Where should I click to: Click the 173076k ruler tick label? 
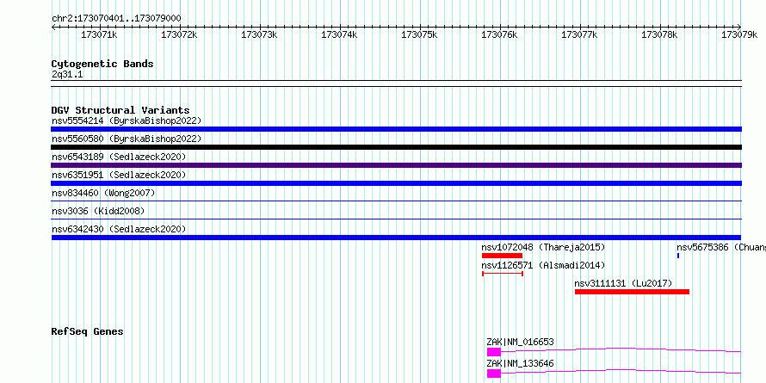pyautogui.click(x=500, y=34)
